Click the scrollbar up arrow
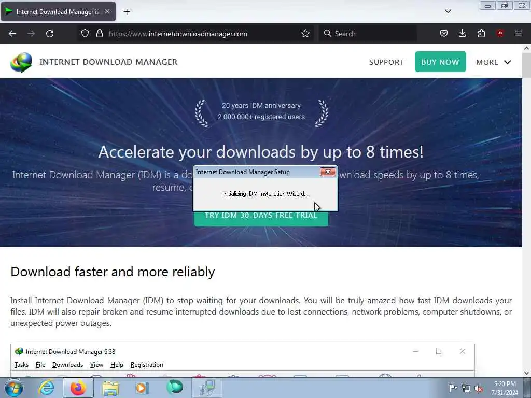 point(527,48)
